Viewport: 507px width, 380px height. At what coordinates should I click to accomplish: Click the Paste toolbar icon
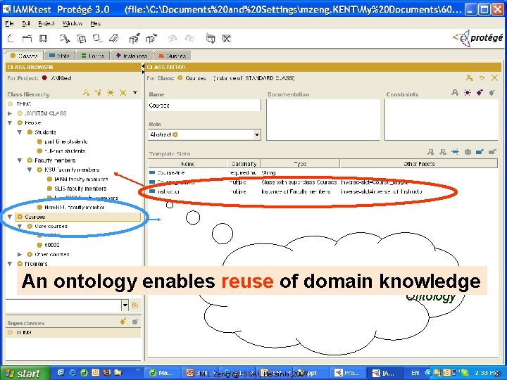point(97,39)
